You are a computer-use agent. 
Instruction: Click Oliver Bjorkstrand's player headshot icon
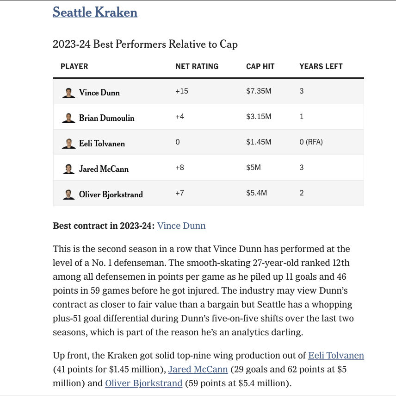(x=68, y=195)
